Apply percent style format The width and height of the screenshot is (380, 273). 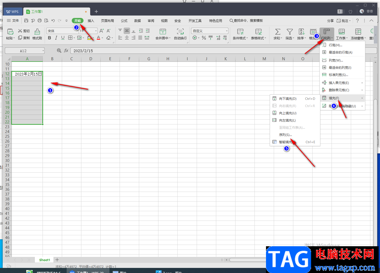point(204,38)
